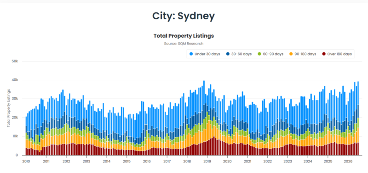Click the 2017 x-axis label
Screen dimensions: 368x173
pos(167,162)
